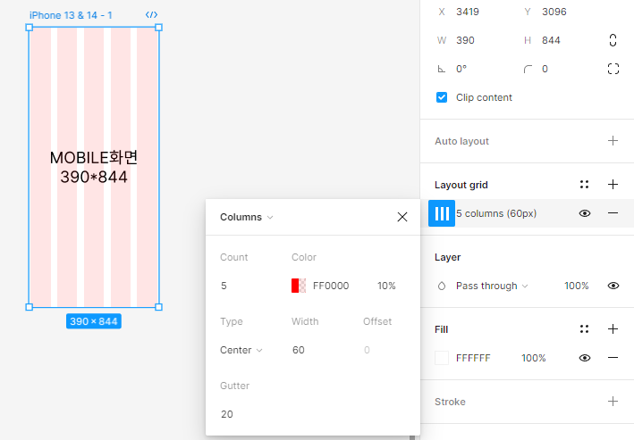Edit the Gutter field value 20
Viewport: 634px width, 440px height.
click(227, 414)
